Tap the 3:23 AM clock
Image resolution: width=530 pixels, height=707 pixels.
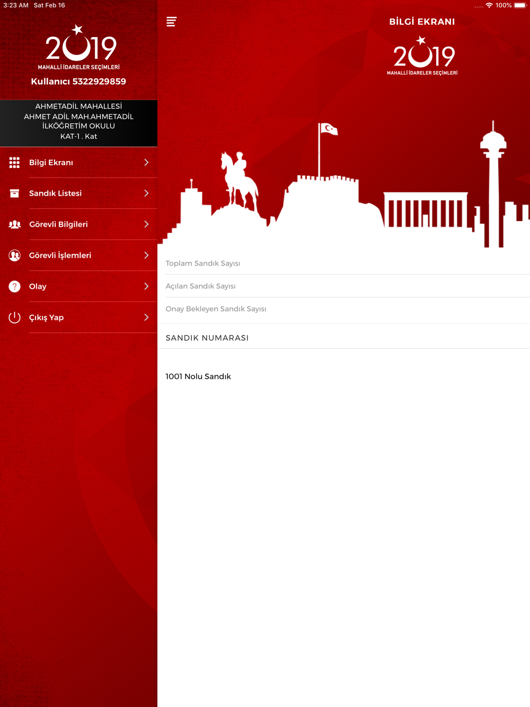16,5
